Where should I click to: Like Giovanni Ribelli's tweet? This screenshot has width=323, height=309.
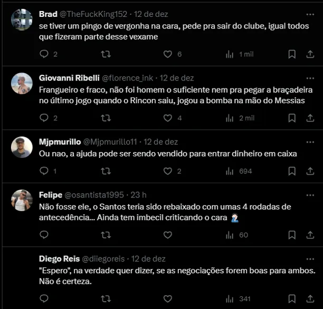pyautogui.click(x=168, y=118)
